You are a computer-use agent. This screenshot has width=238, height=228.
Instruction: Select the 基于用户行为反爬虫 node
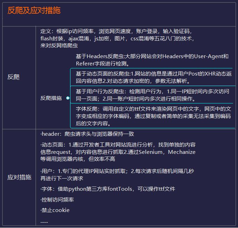(x=153, y=95)
